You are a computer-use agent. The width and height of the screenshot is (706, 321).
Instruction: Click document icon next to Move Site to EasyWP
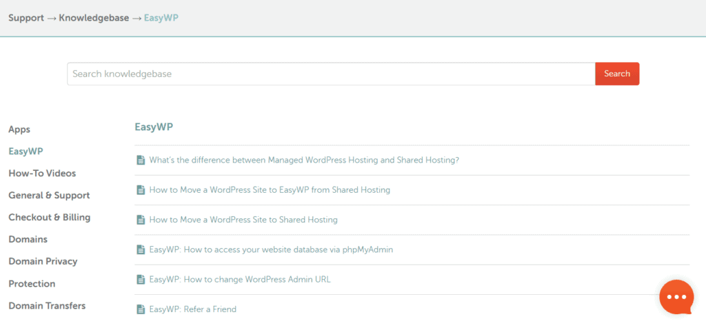tap(141, 190)
